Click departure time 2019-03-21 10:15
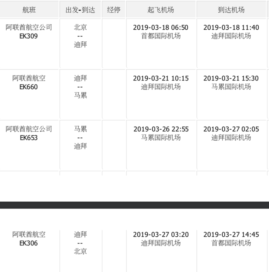Screen dimensions: 269x272 click(x=161, y=78)
